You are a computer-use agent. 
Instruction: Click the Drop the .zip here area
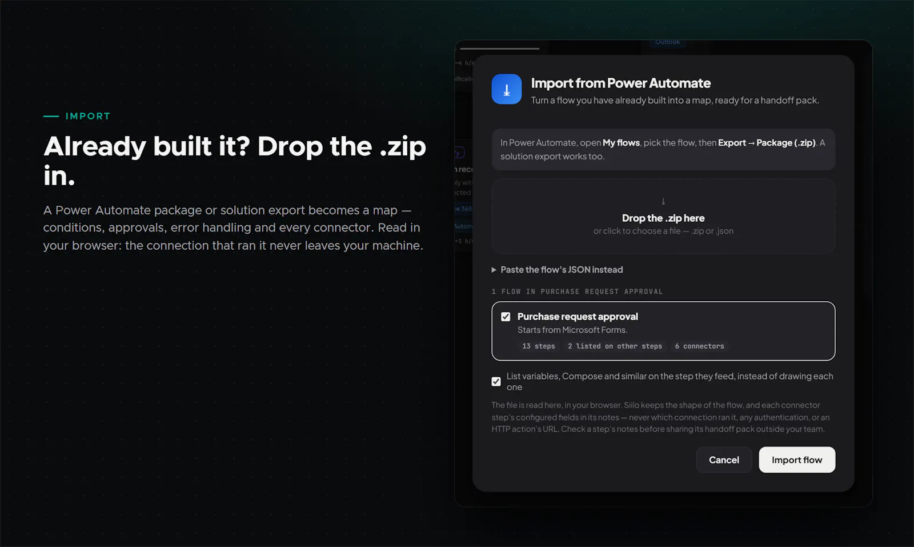tap(663, 217)
